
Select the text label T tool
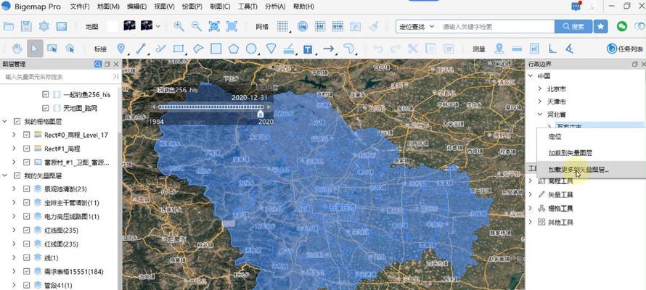click(x=307, y=49)
